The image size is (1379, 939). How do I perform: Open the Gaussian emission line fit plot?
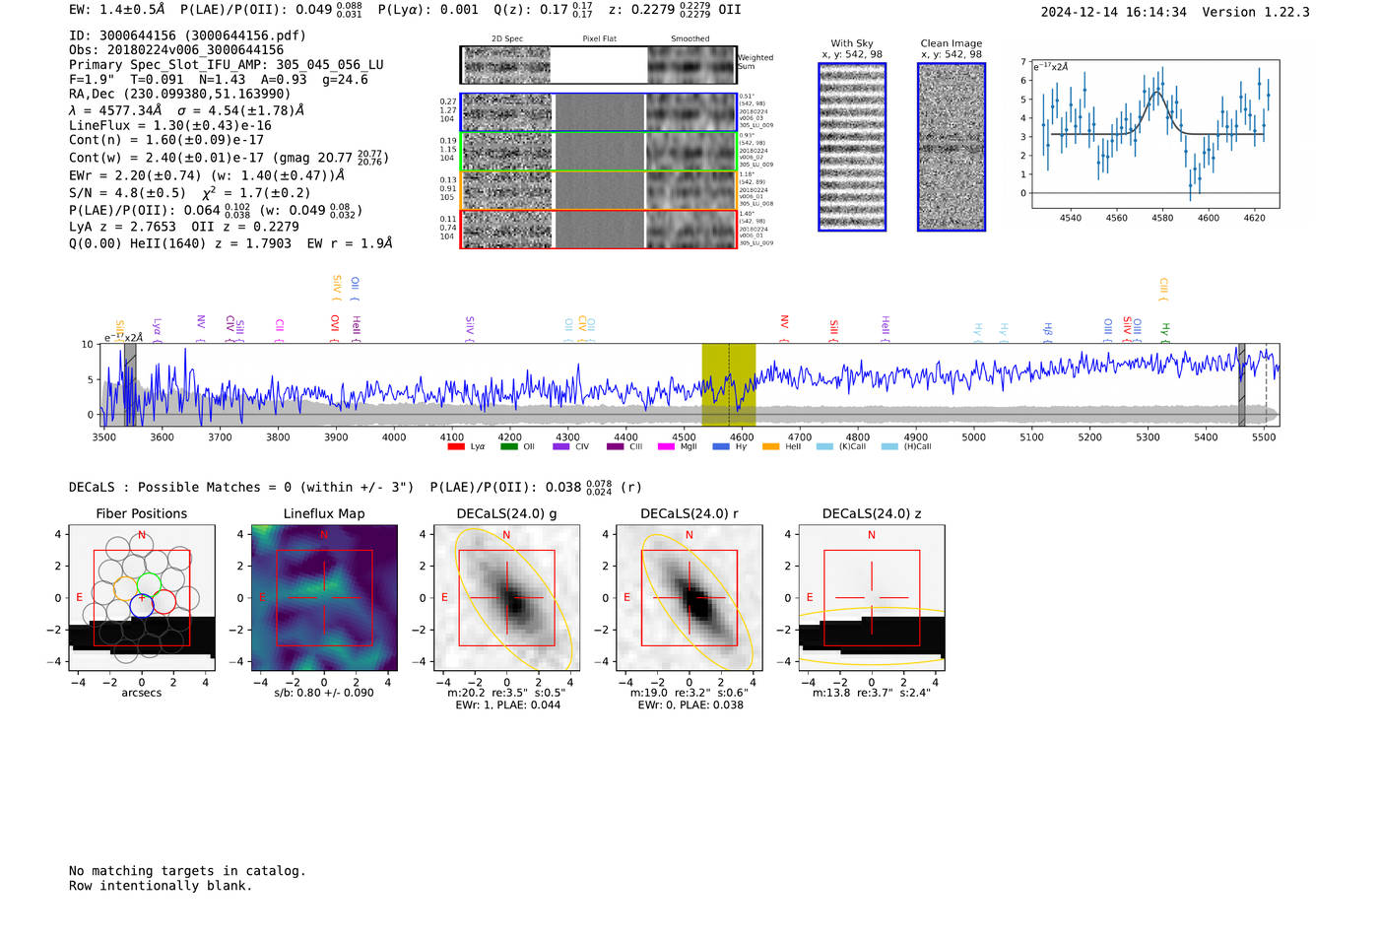point(1154,135)
